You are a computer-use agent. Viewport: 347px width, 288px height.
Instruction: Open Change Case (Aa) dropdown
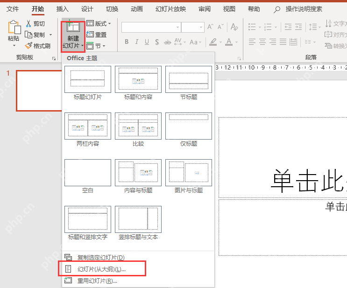tap(195, 42)
